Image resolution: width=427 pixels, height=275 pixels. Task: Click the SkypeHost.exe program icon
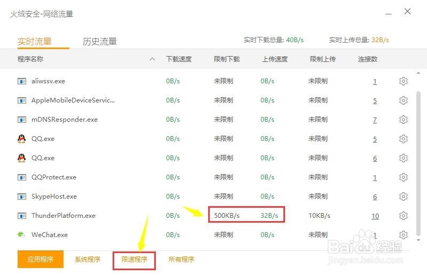tap(22, 197)
